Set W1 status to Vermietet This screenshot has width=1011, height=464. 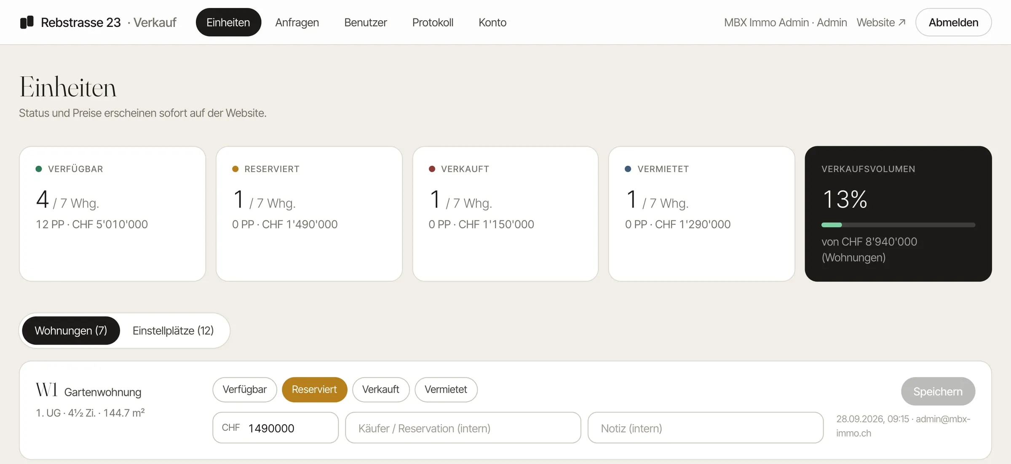coord(446,390)
